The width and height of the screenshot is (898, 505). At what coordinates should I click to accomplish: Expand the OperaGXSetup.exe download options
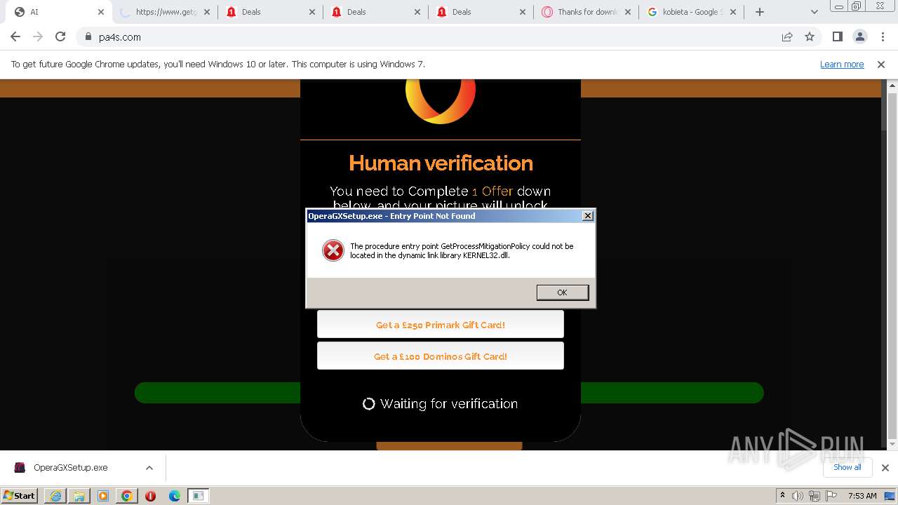pos(149,468)
